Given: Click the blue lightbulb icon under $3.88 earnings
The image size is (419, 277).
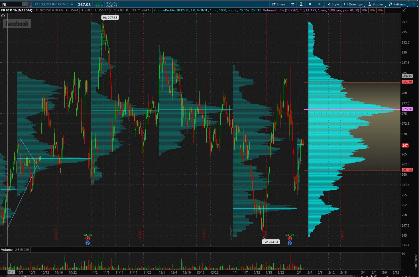Looking at the screenshot, I should (x=290, y=243).
